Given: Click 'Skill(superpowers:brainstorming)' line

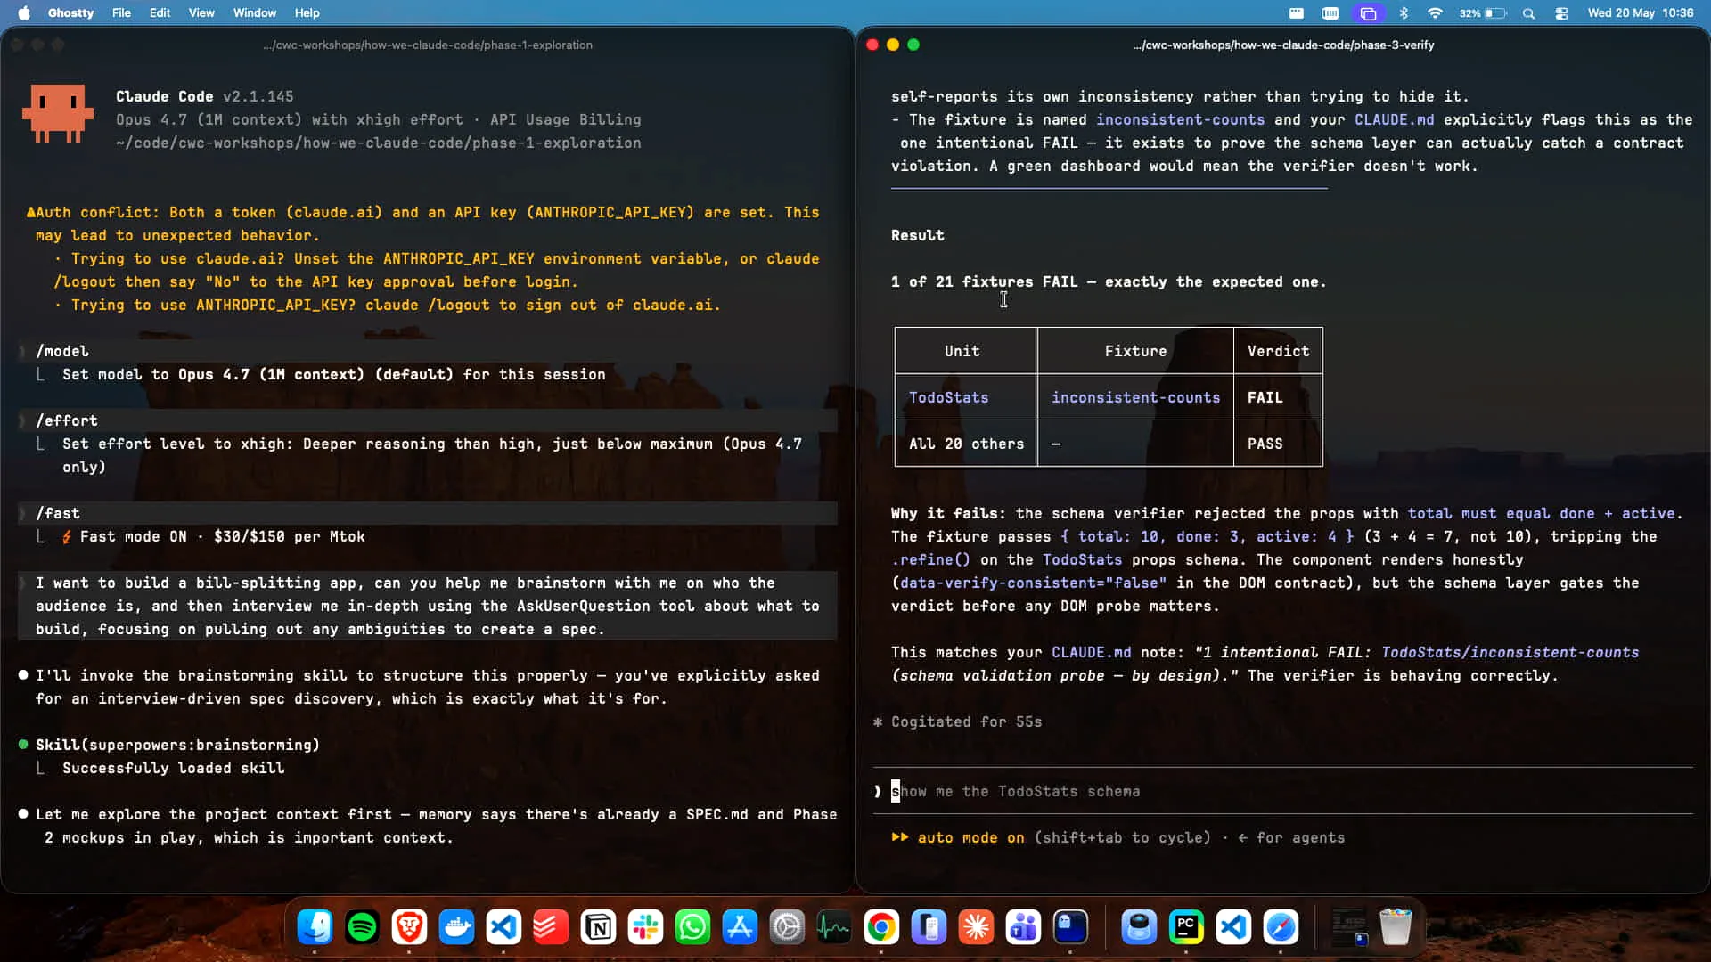Looking at the screenshot, I should [177, 745].
